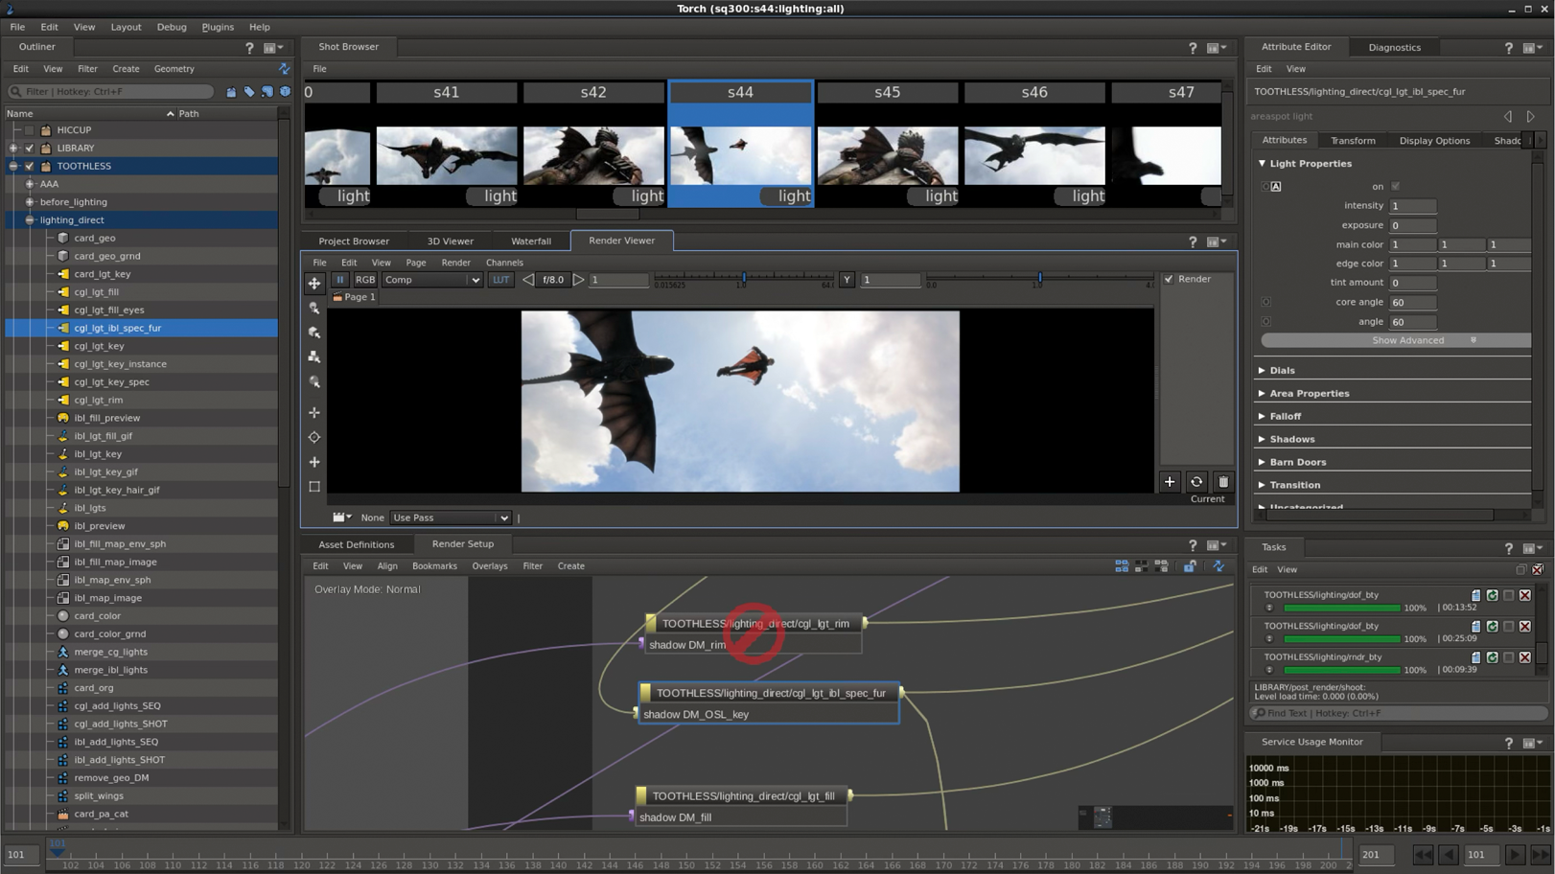1555x874 pixels.
Task: Click the Outliner sync arrows icon
Action: [284, 69]
